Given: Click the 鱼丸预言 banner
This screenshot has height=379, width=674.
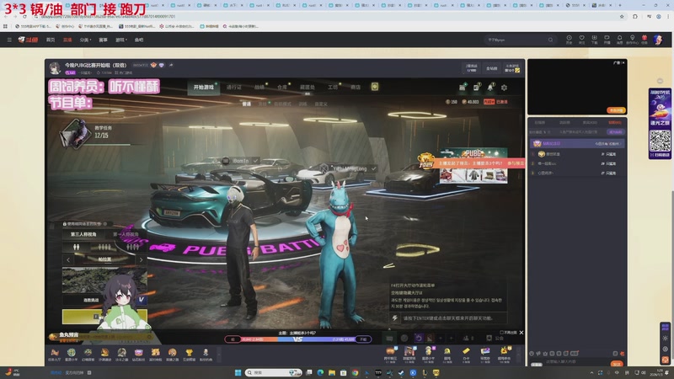Looking at the screenshot, I should coord(69,335).
